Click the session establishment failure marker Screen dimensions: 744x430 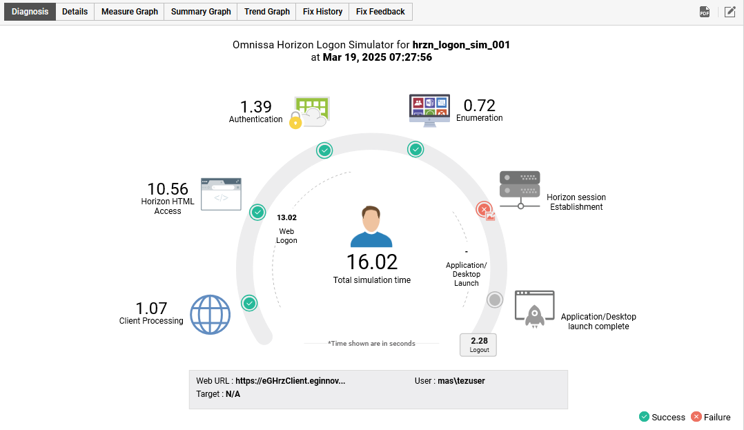click(x=484, y=209)
